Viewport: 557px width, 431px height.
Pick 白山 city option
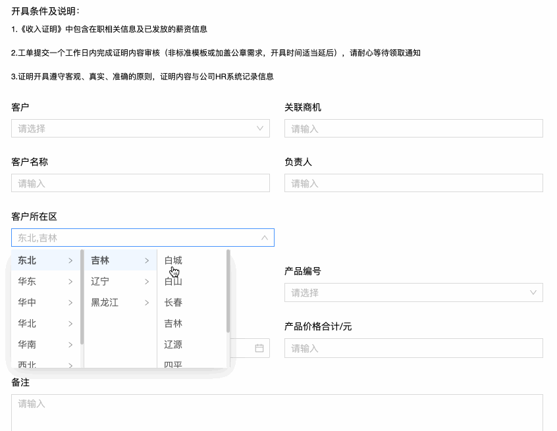coord(192,282)
